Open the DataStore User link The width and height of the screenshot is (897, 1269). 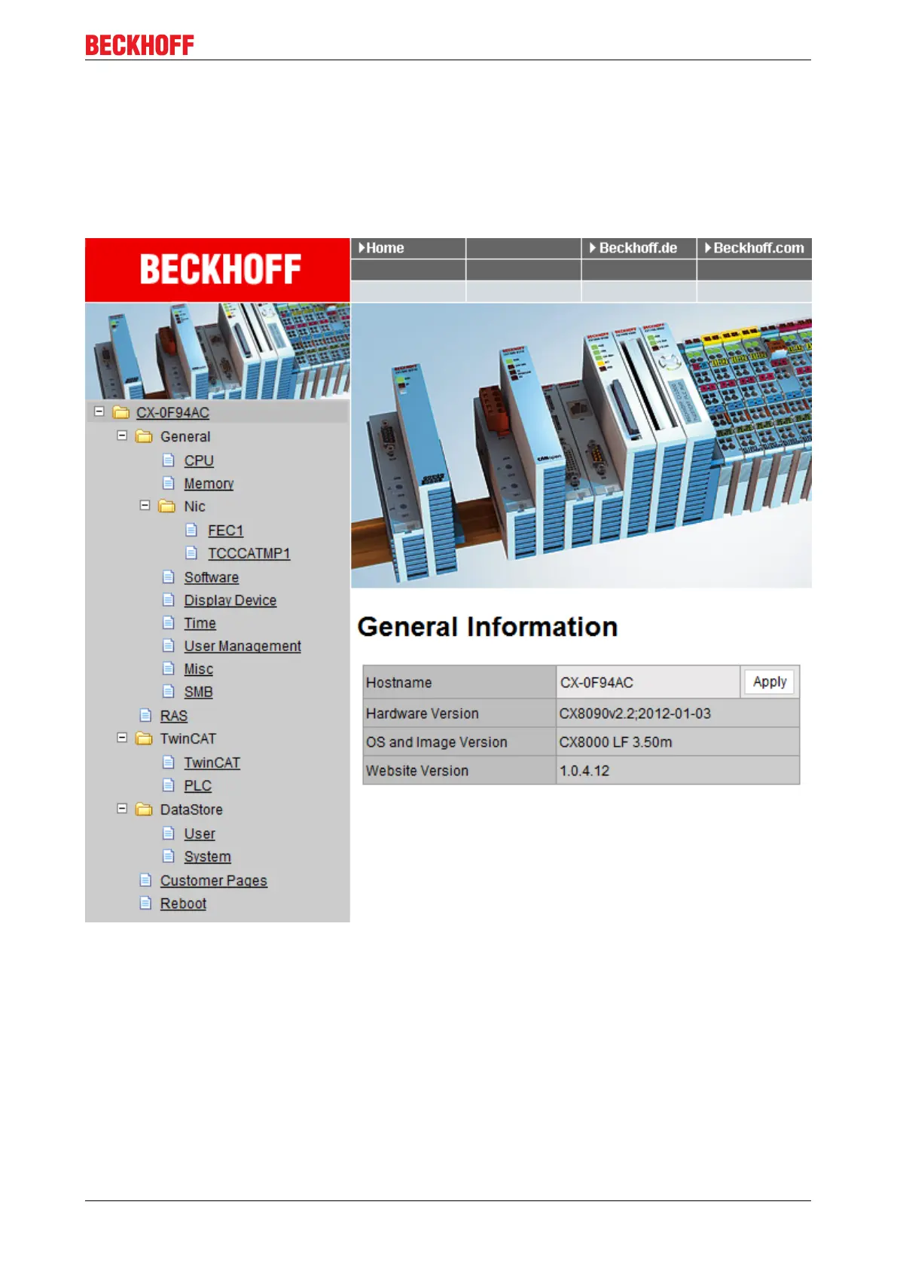200,834
